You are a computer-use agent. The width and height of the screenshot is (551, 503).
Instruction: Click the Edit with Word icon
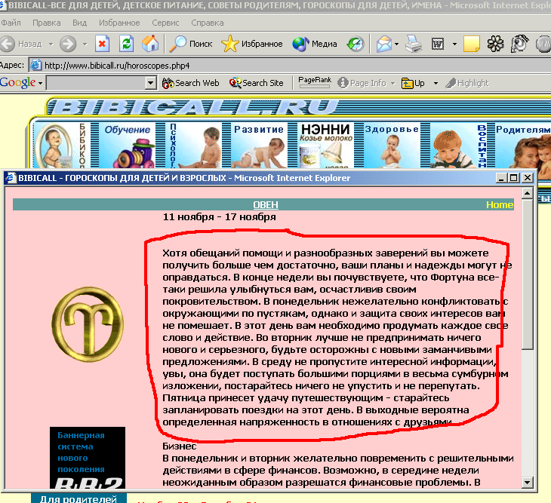click(438, 44)
